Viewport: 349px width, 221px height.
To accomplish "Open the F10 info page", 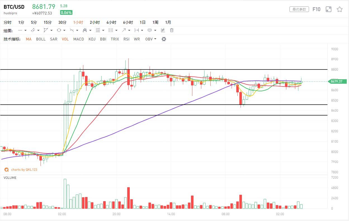I will [316, 9].
